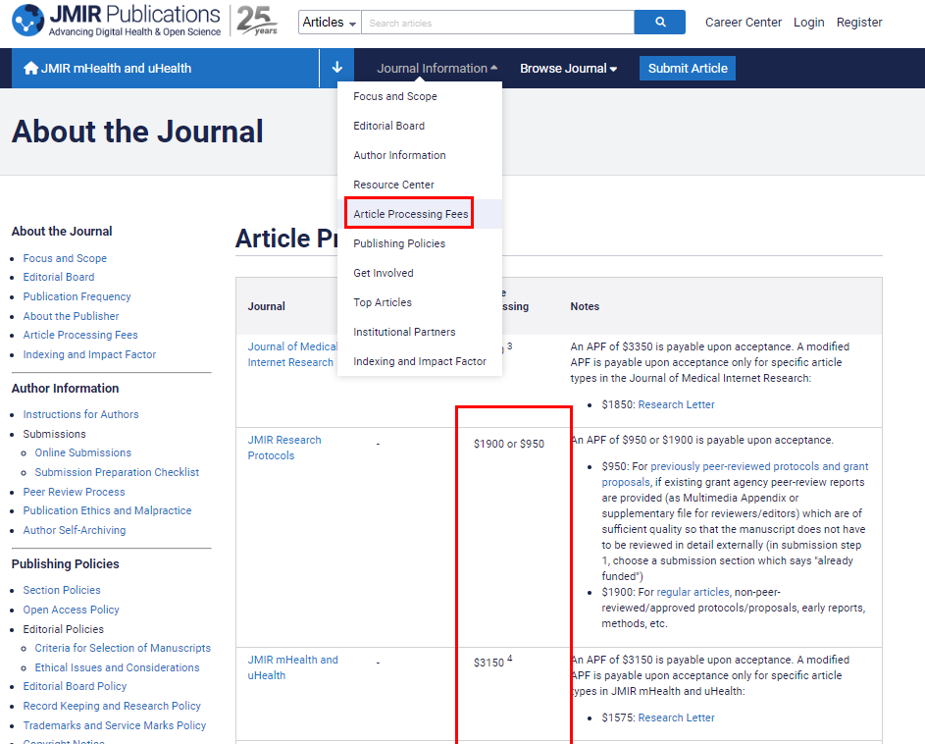Click the JMIR Publications logo
This screenshot has height=744, width=925.
(116, 21)
